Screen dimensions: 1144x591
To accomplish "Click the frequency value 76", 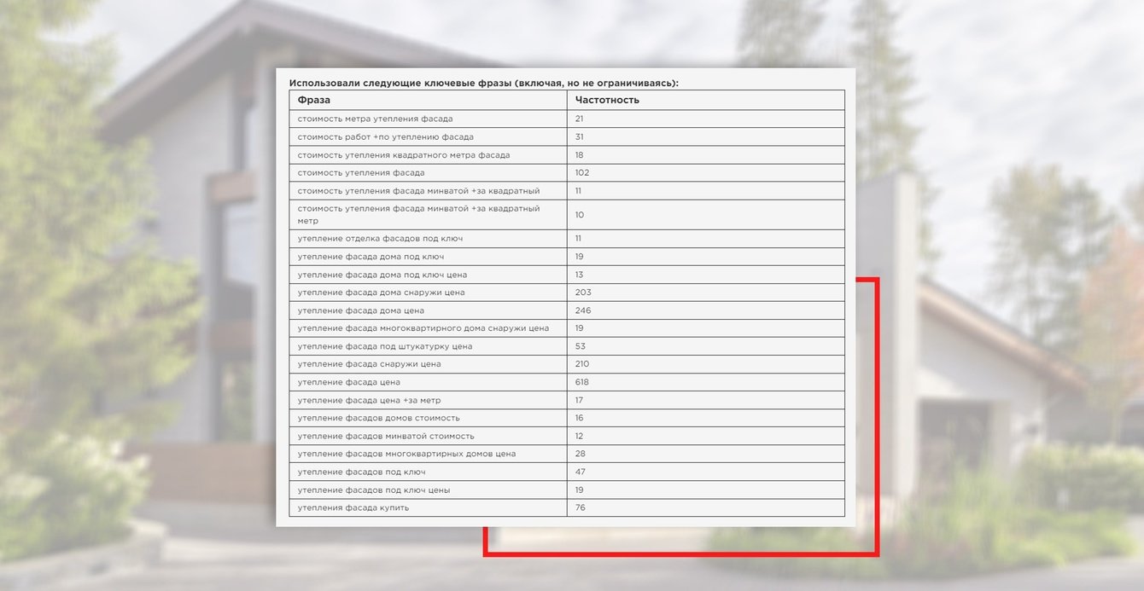I will [580, 508].
